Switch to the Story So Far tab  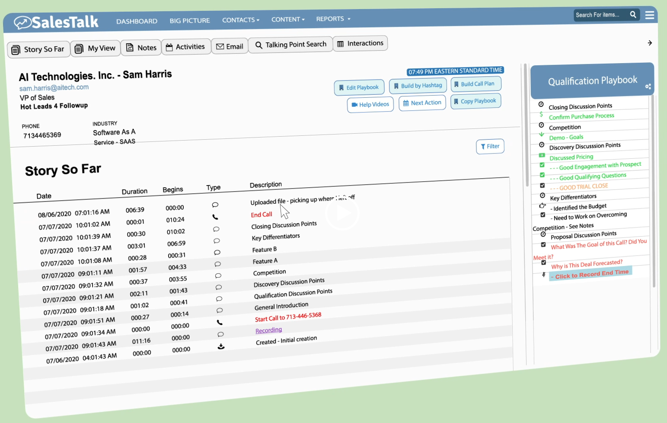click(38, 49)
